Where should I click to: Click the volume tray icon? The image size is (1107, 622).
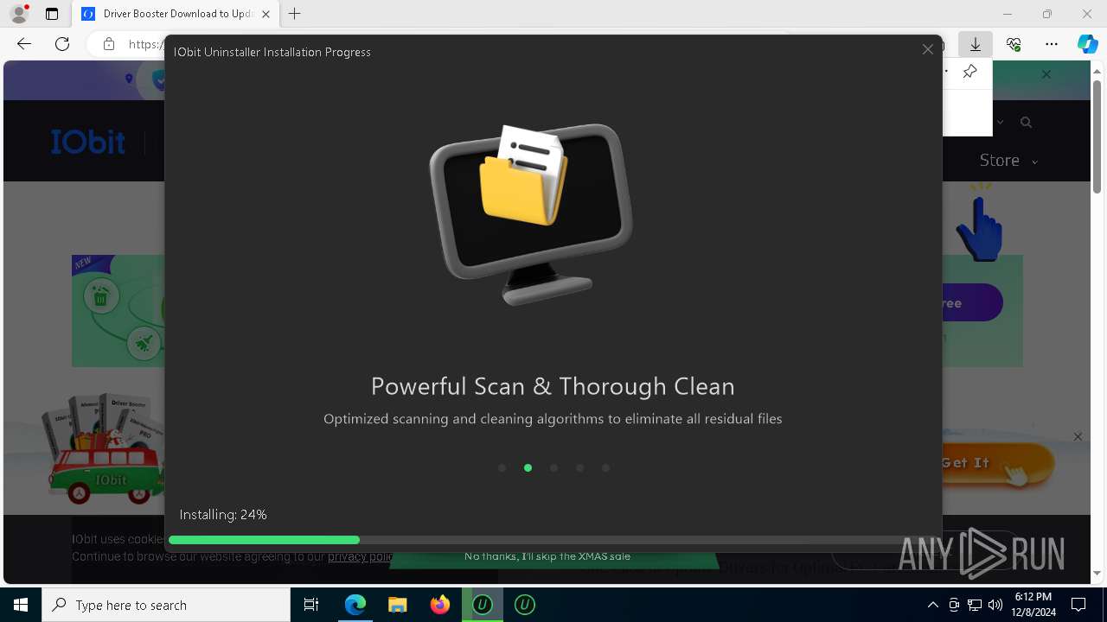[995, 605]
